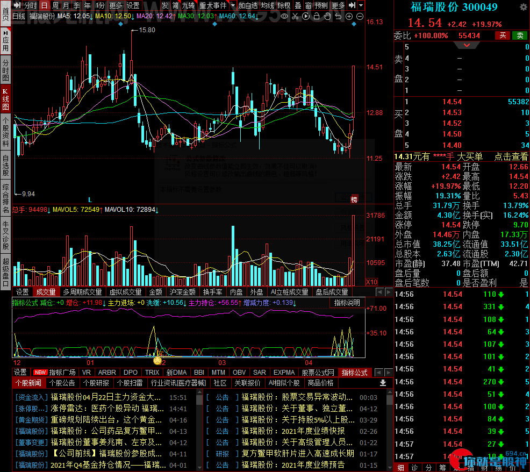Open the dropdown next to 重大事件
The image size is (530, 472).
click(233, 5)
